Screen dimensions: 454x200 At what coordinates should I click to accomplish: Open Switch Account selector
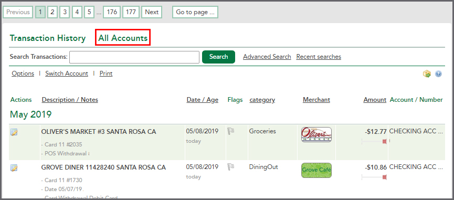pyautogui.click(x=67, y=73)
